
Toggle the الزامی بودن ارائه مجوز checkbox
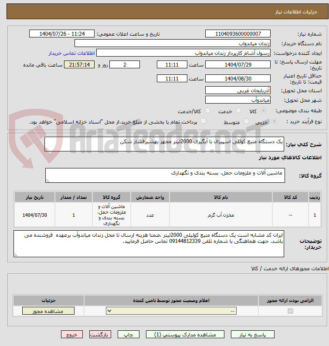coord(290,311)
